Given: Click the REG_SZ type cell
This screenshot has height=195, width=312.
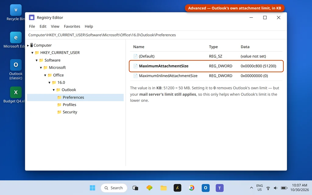Looking at the screenshot, I should (x=215, y=56).
